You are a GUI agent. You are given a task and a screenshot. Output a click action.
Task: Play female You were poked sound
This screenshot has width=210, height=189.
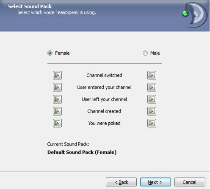57,123
